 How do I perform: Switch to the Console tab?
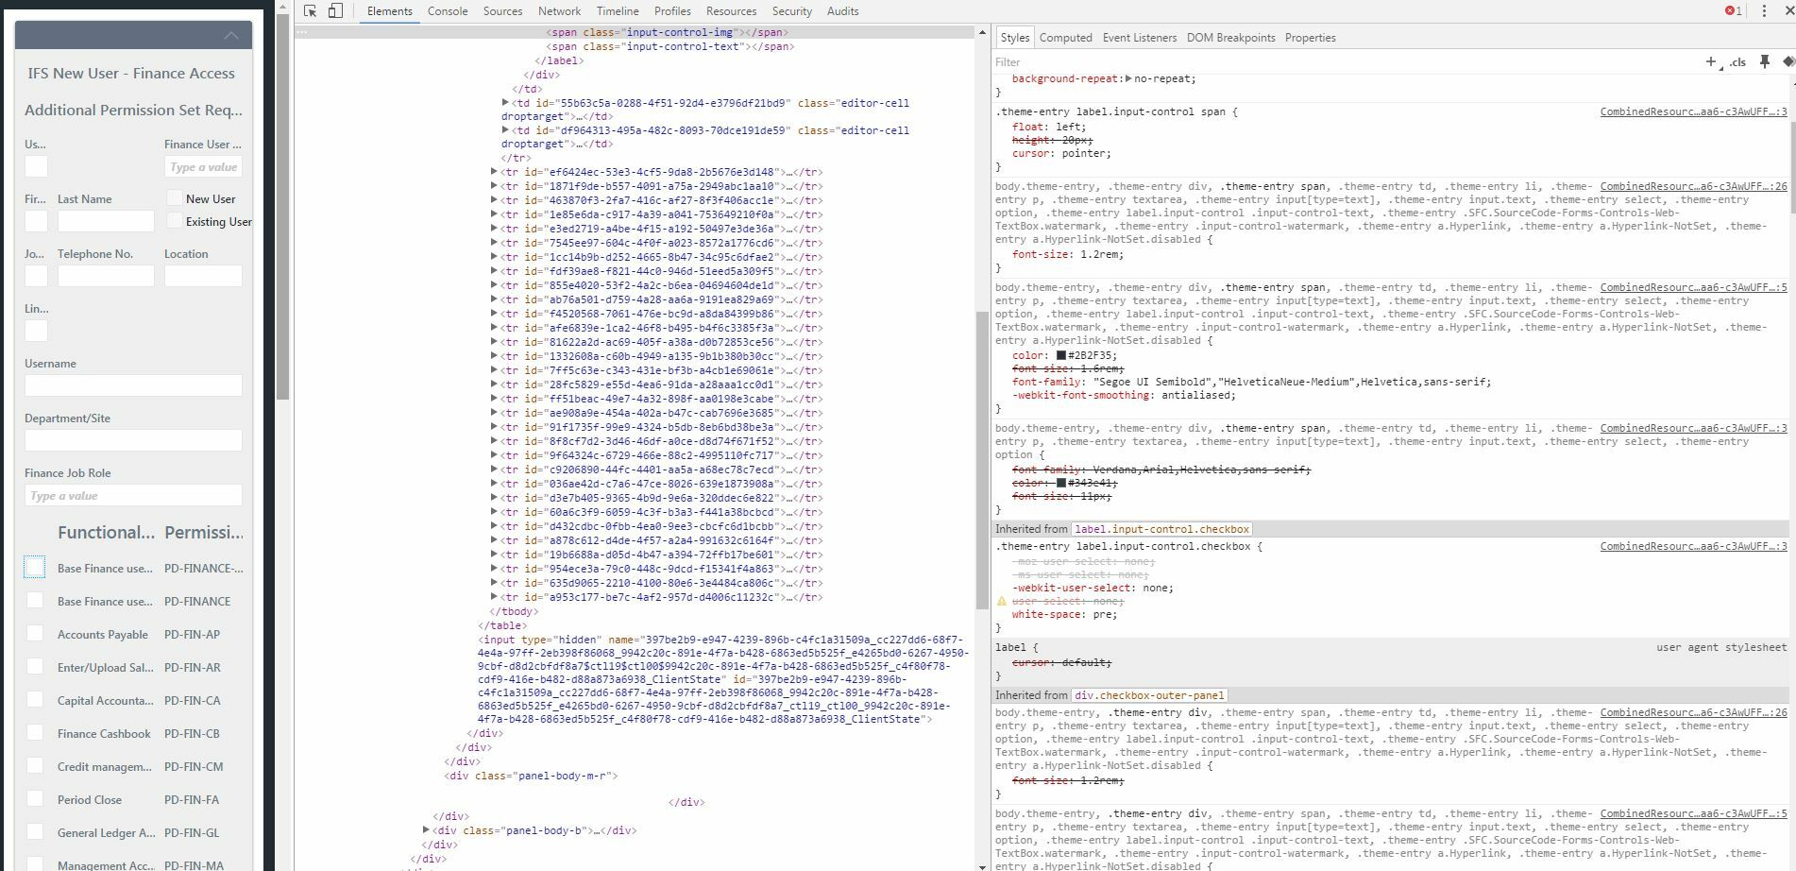click(448, 11)
